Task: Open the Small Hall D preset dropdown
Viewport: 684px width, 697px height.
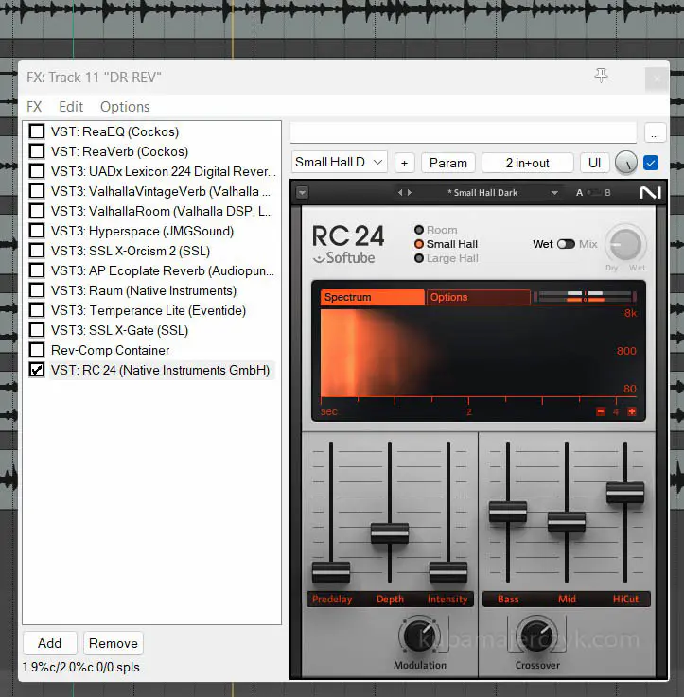Action: (340, 163)
